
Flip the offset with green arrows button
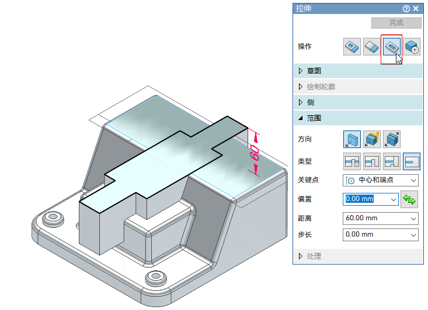click(x=409, y=199)
